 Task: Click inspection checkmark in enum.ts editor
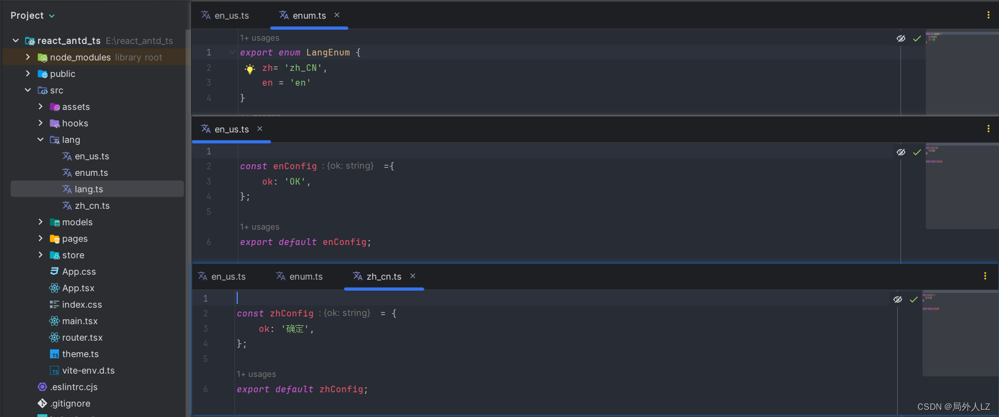pyautogui.click(x=917, y=38)
